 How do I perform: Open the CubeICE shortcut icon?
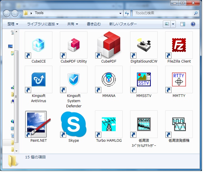point(39,45)
